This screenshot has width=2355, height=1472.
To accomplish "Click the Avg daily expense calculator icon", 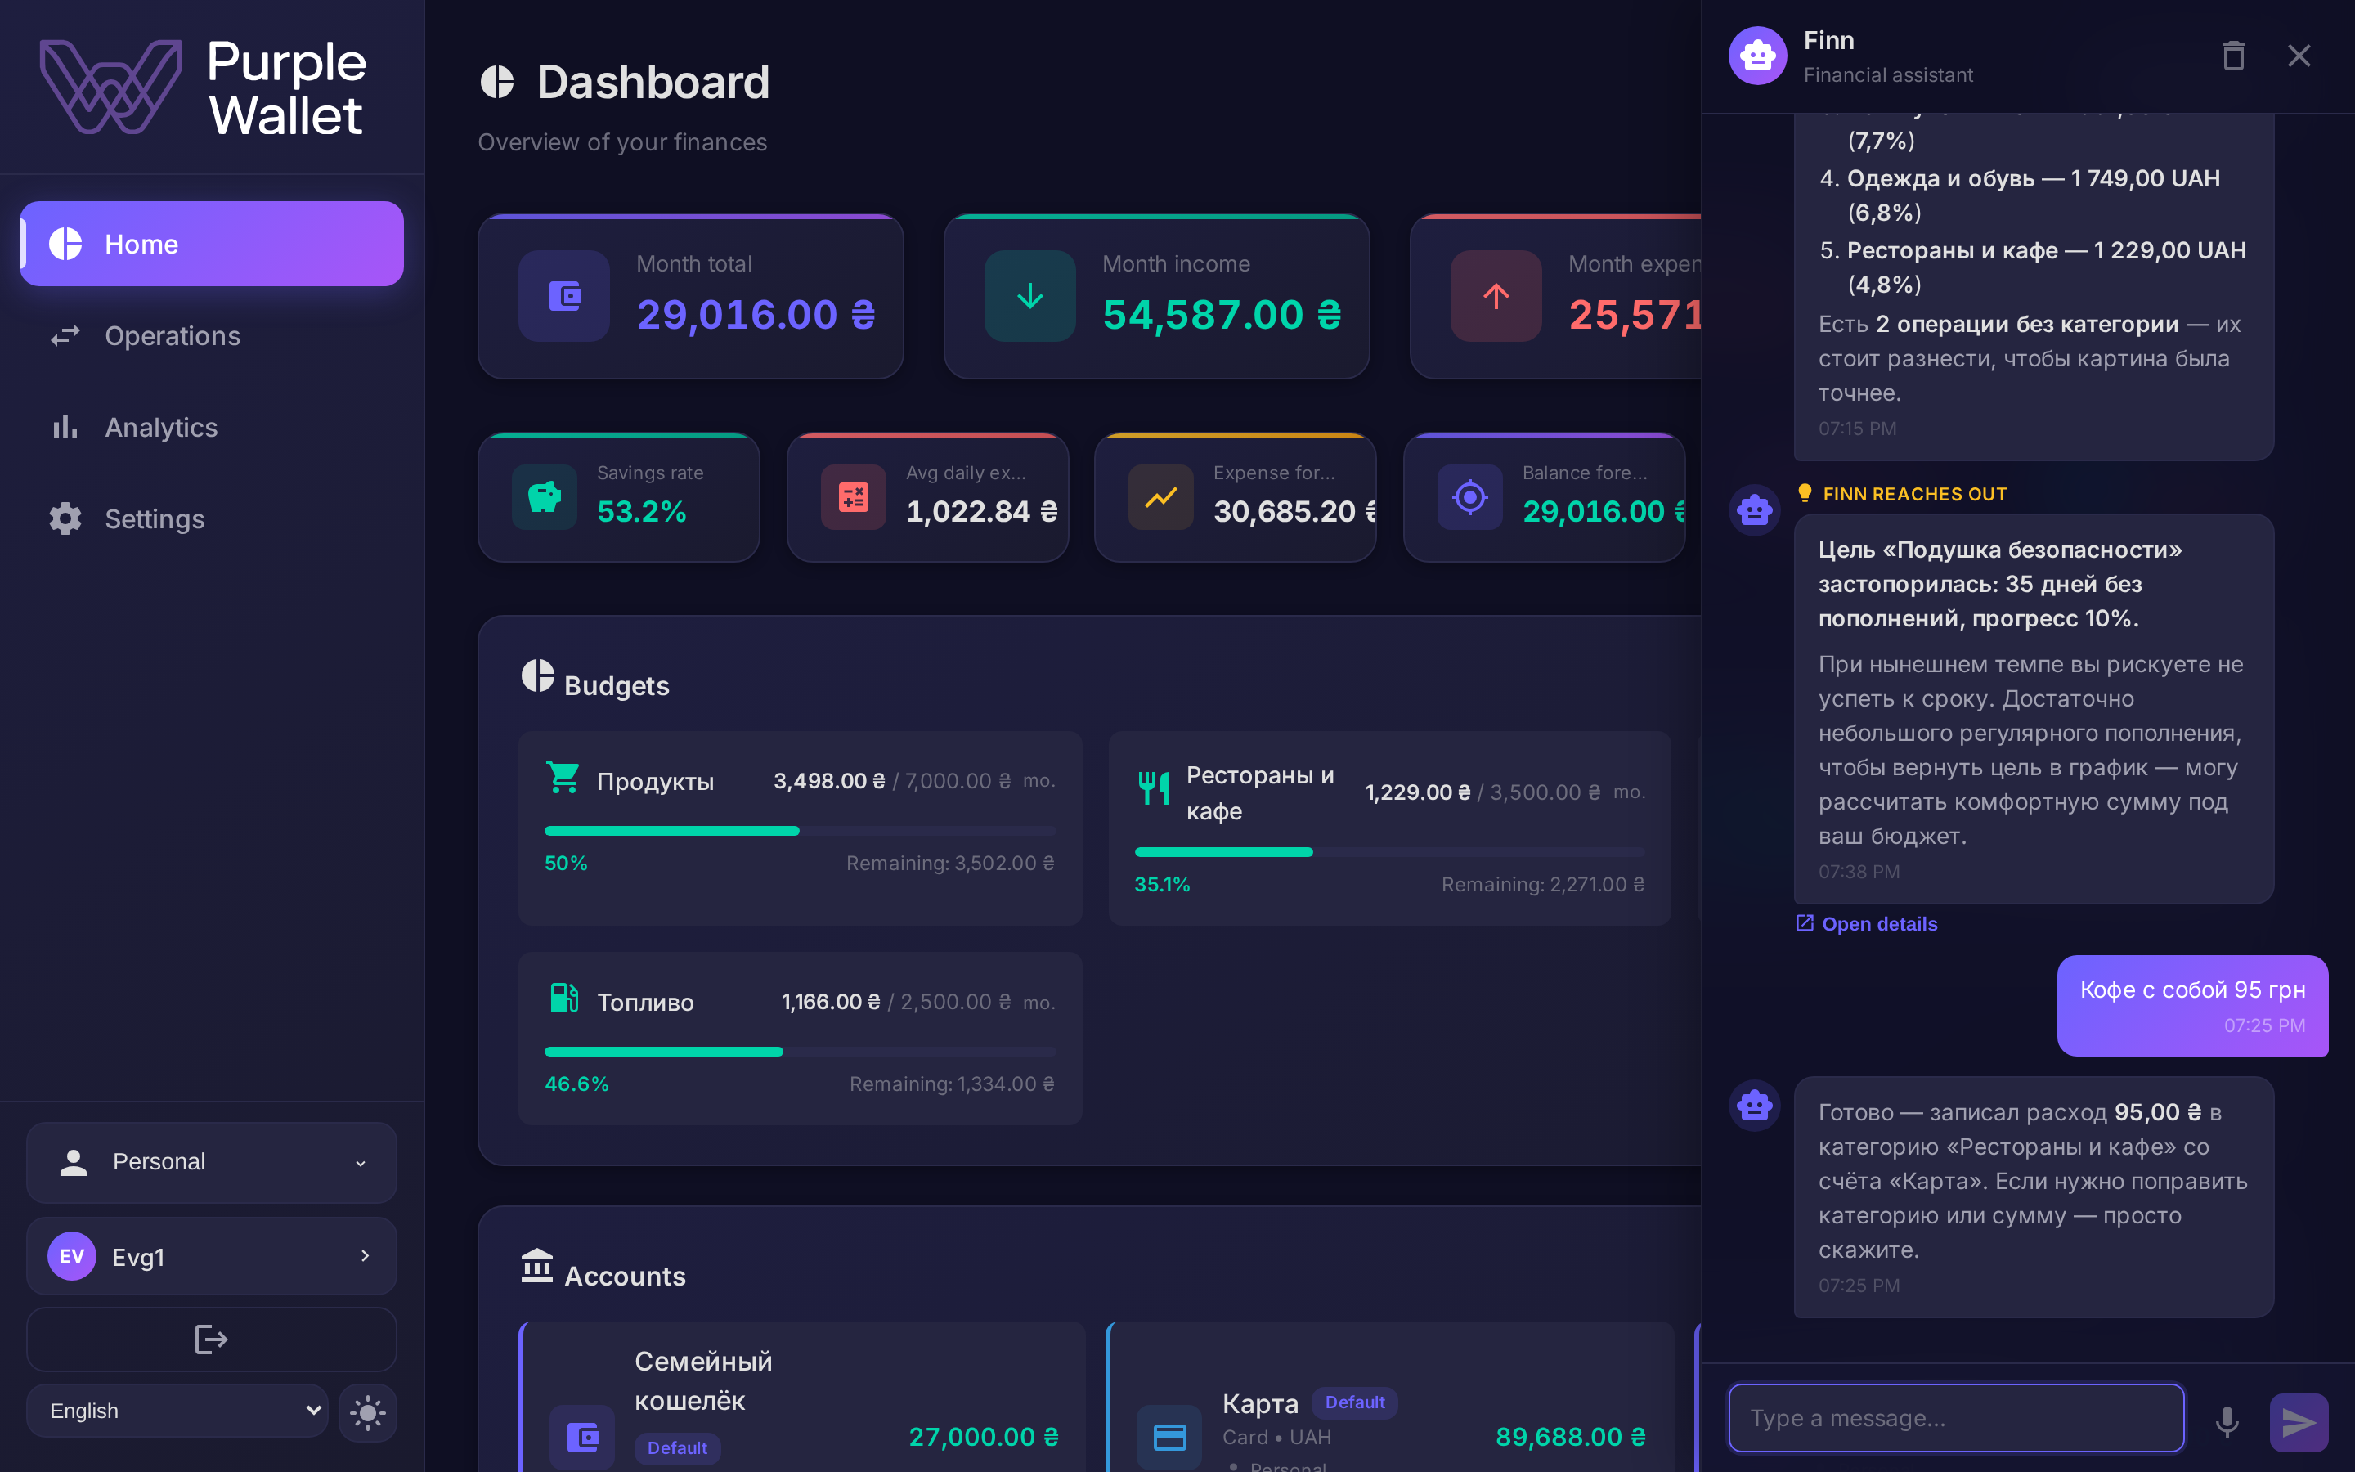I will click(854, 496).
